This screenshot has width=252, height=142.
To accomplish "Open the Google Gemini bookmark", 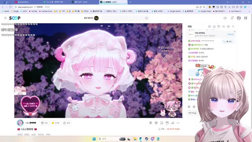I will (174, 11).
